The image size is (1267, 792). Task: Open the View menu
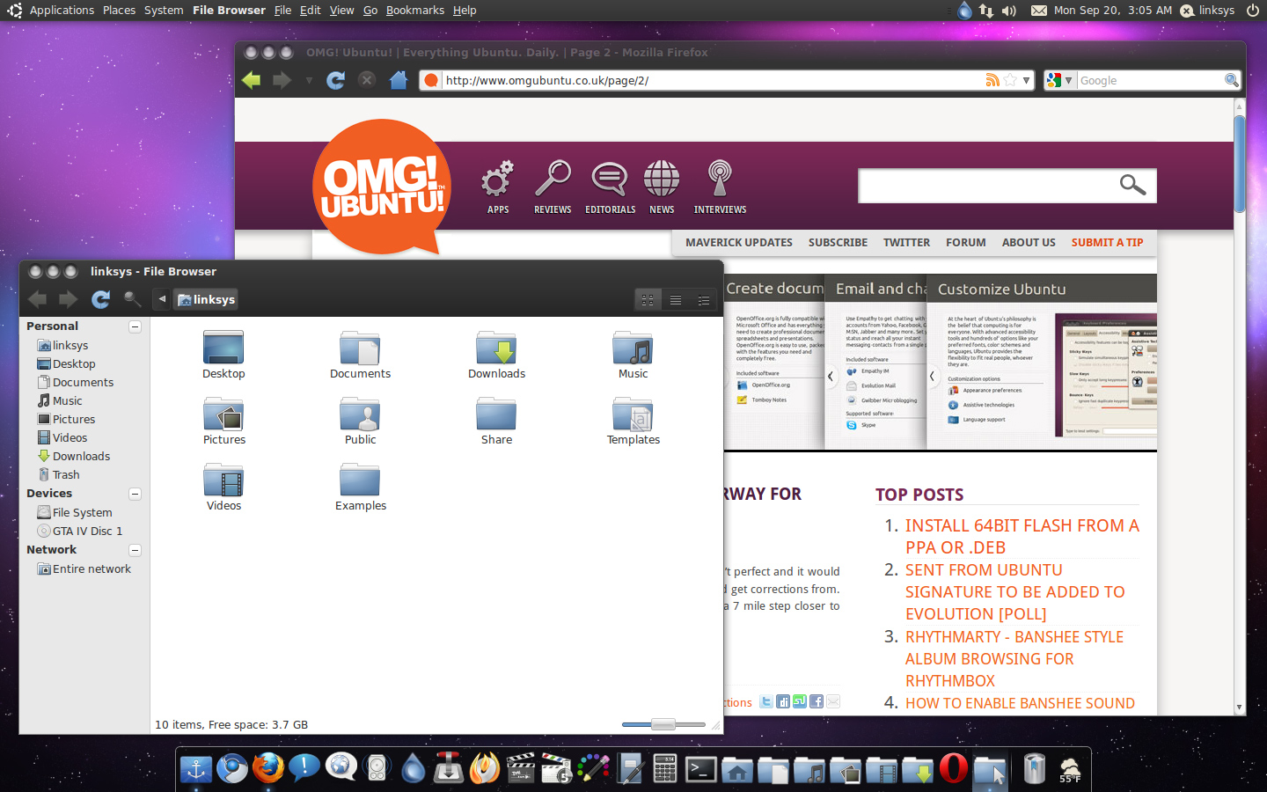(x=341, y=11)
